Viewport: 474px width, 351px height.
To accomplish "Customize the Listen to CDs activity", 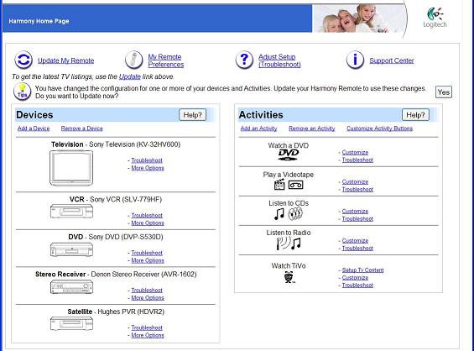I will point(355,212).
